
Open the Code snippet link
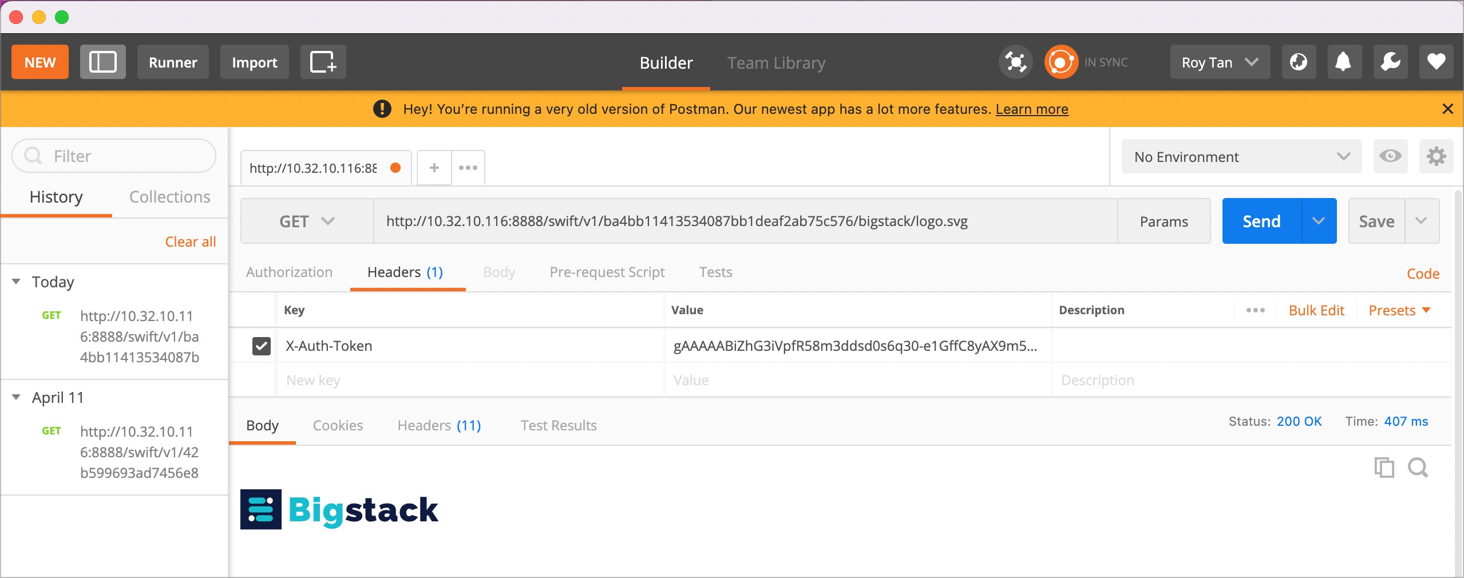click(1423, 274)
